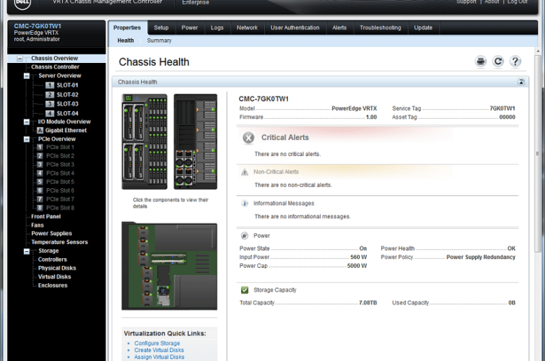
Task: Click the Log Out link
Action: [x=518, y=2]
